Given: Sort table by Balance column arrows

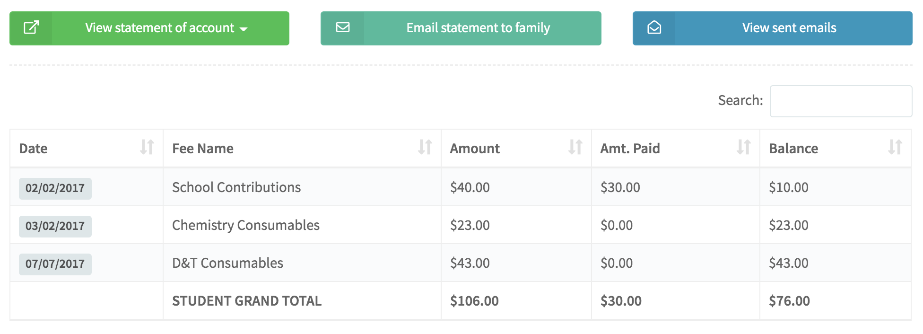Looking at the screenshot, I should click(895, 148).
